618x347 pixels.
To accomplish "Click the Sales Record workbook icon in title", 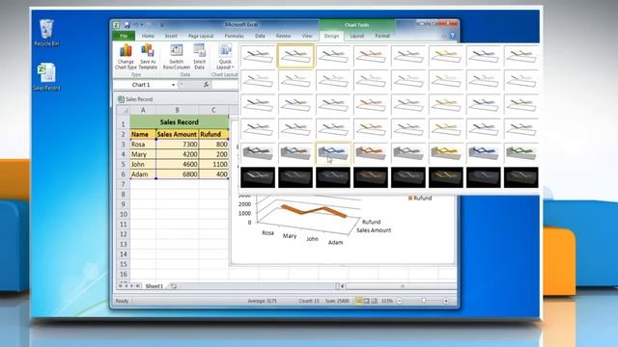I will (x=121, y=99).
